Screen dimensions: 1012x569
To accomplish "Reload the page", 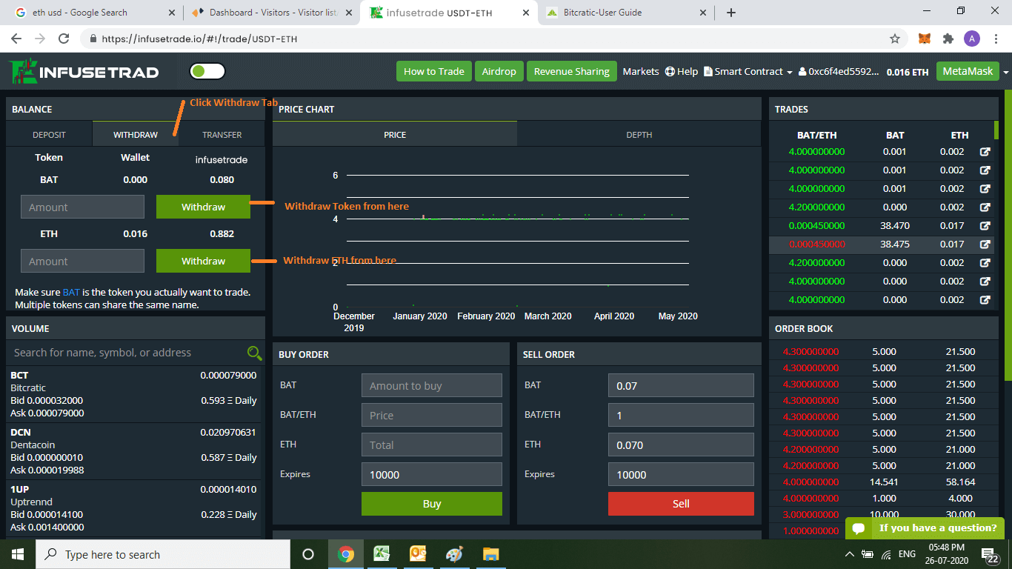I will [x=64, y=39].
